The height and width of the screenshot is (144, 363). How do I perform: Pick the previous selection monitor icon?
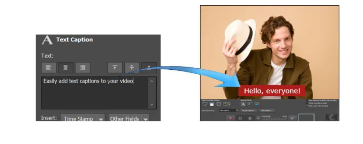click(x=225, y=105)
